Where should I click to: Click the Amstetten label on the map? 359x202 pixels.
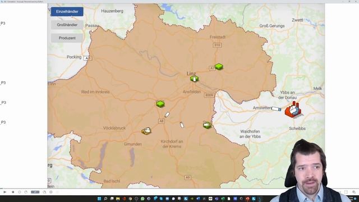262,108
